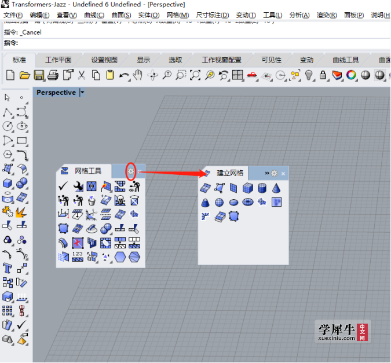Viewport: 391px width, 363px height.
Task: Click the select arrow pointer tool
Action: (7, 97)
